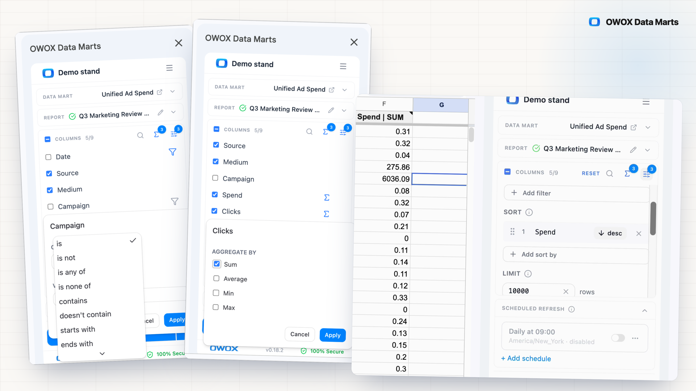Expand the Report dropdown chevron in right panel

(x=647, y=150)
